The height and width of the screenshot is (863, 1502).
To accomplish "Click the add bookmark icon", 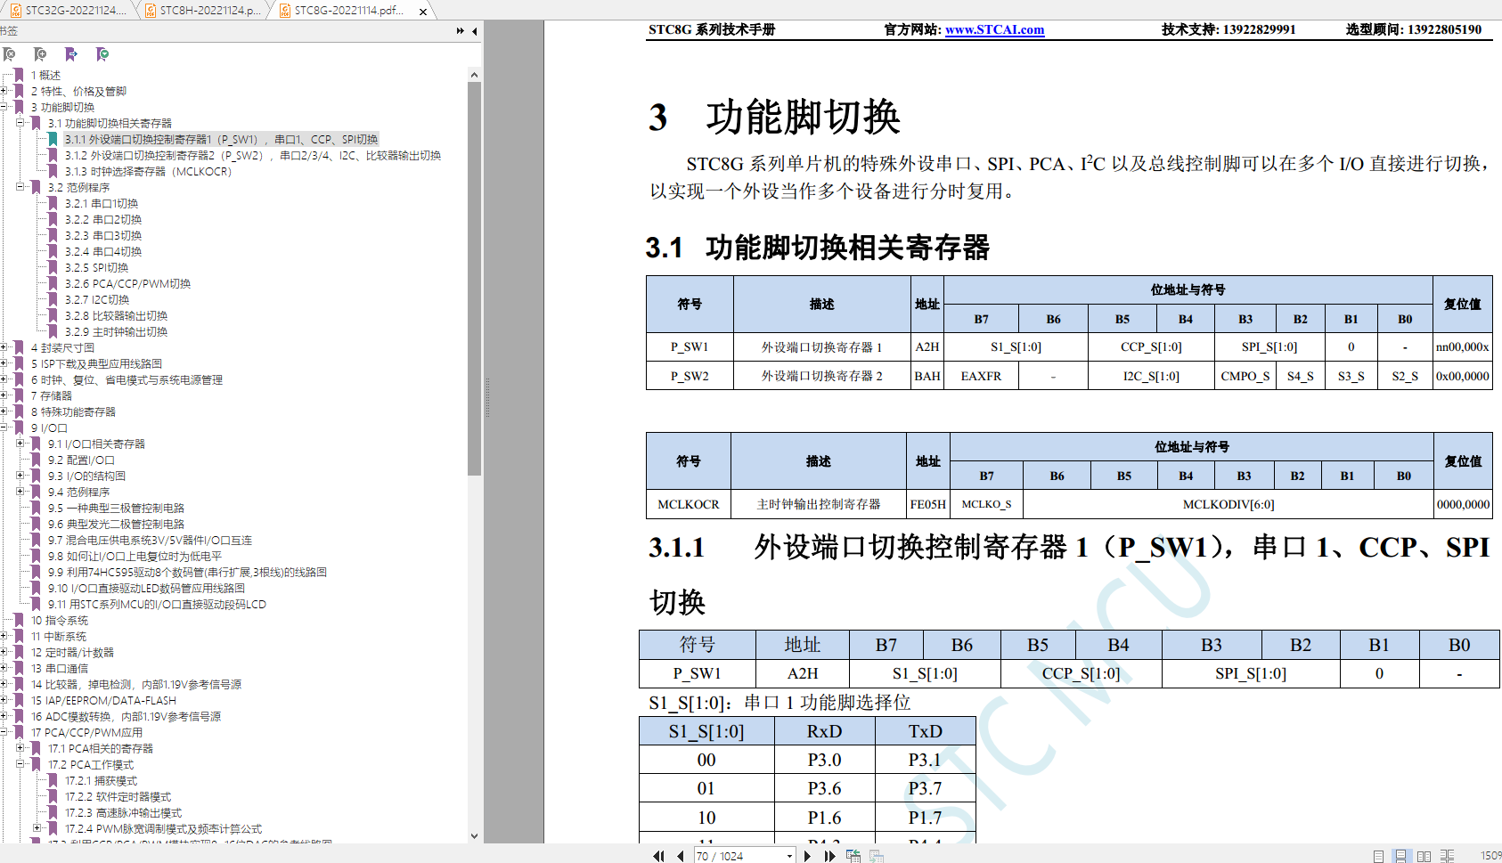I will [40, 54].
